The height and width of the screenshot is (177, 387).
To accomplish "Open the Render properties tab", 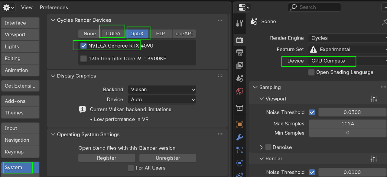I will pyautogui.click(x=239, y=40).
